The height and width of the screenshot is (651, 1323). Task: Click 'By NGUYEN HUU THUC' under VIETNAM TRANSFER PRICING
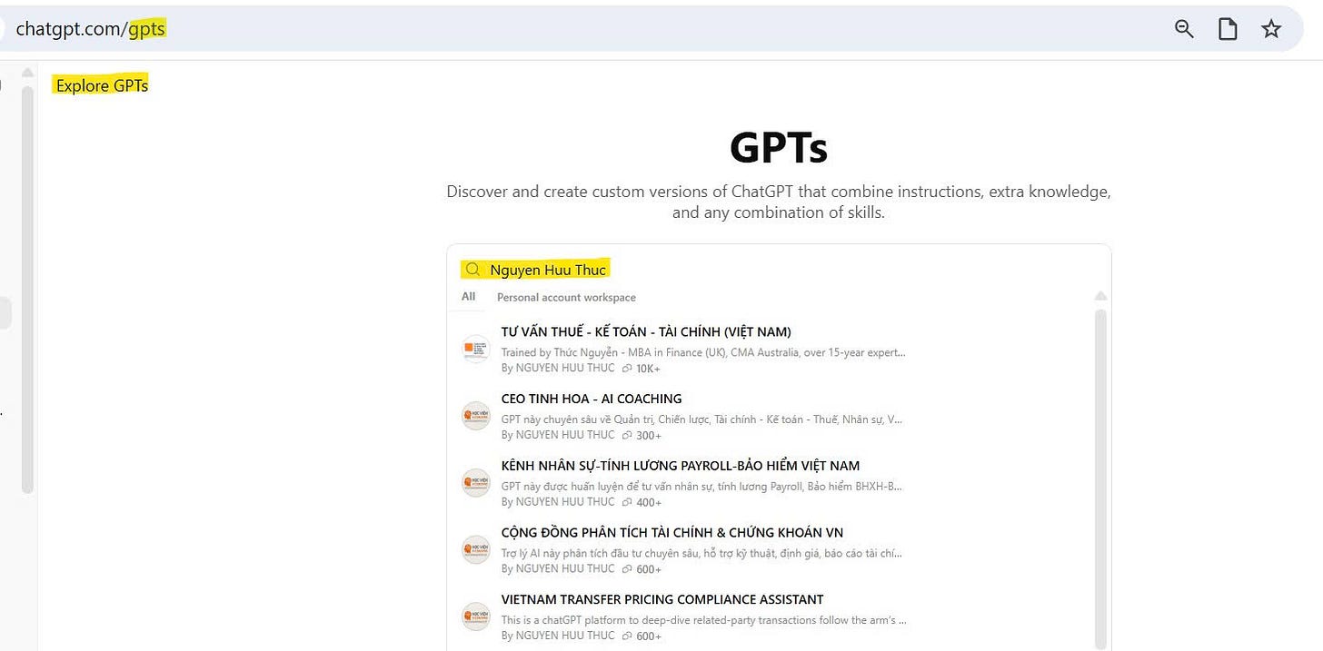click(558, 636)
